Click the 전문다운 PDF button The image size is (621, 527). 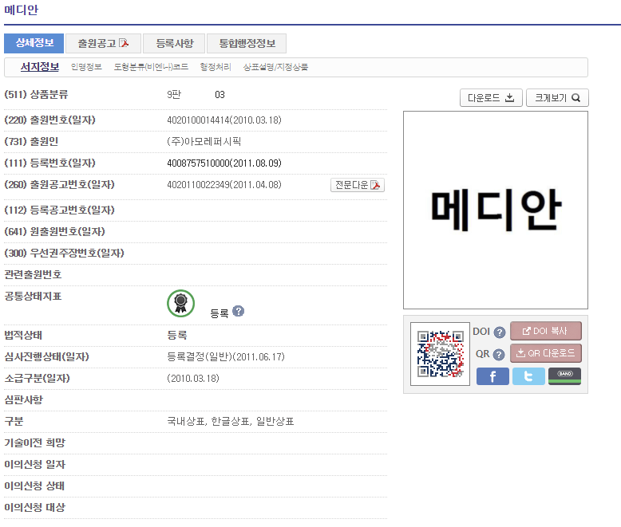click(358, 185)
